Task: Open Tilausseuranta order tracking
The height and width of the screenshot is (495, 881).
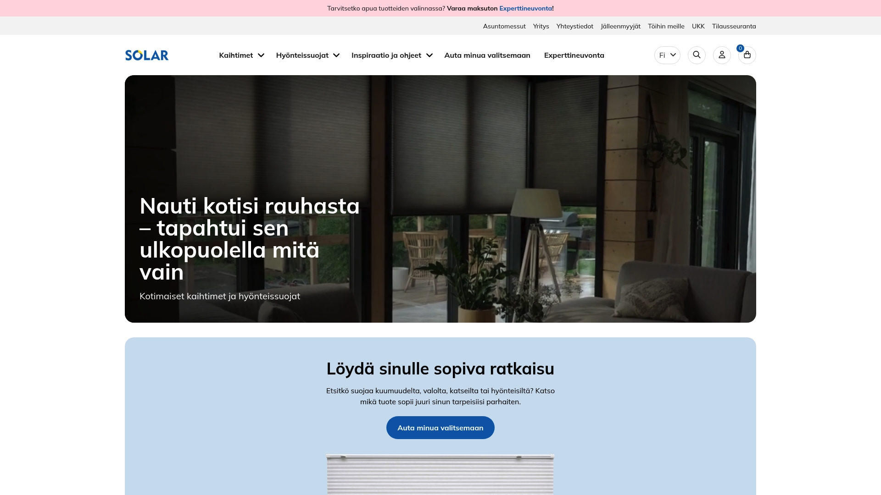Action: coord(733,26)
